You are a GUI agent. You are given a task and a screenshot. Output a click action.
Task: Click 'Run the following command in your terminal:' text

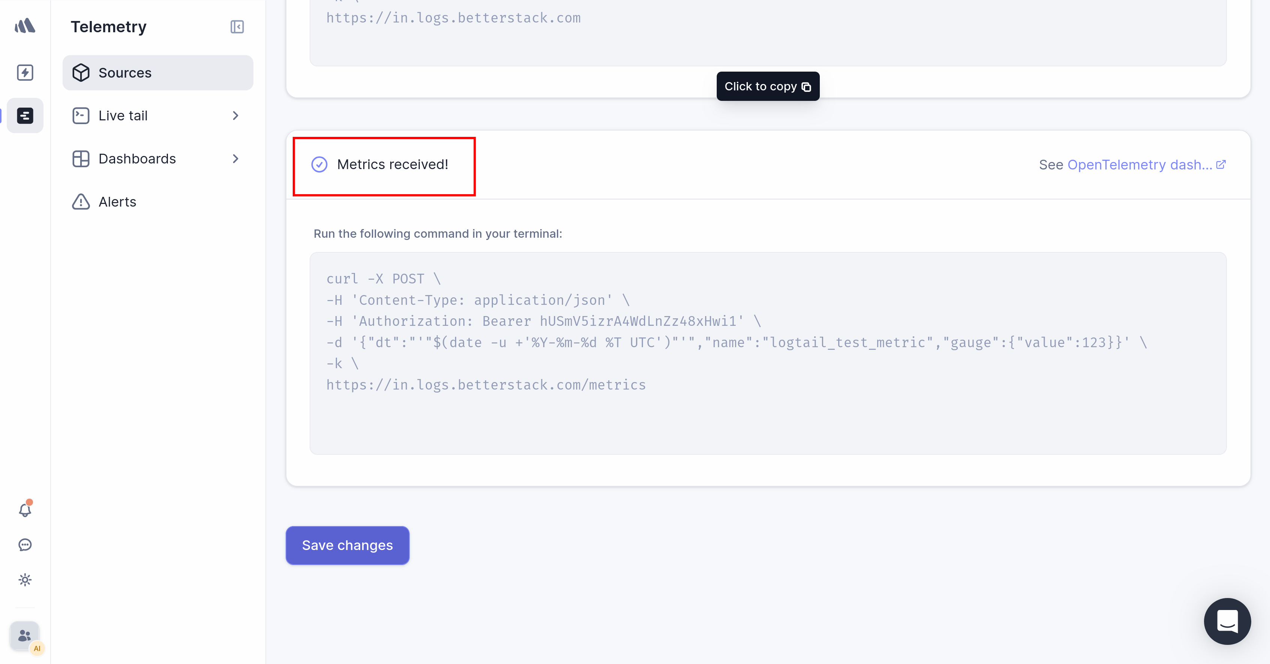click(438, 234)
